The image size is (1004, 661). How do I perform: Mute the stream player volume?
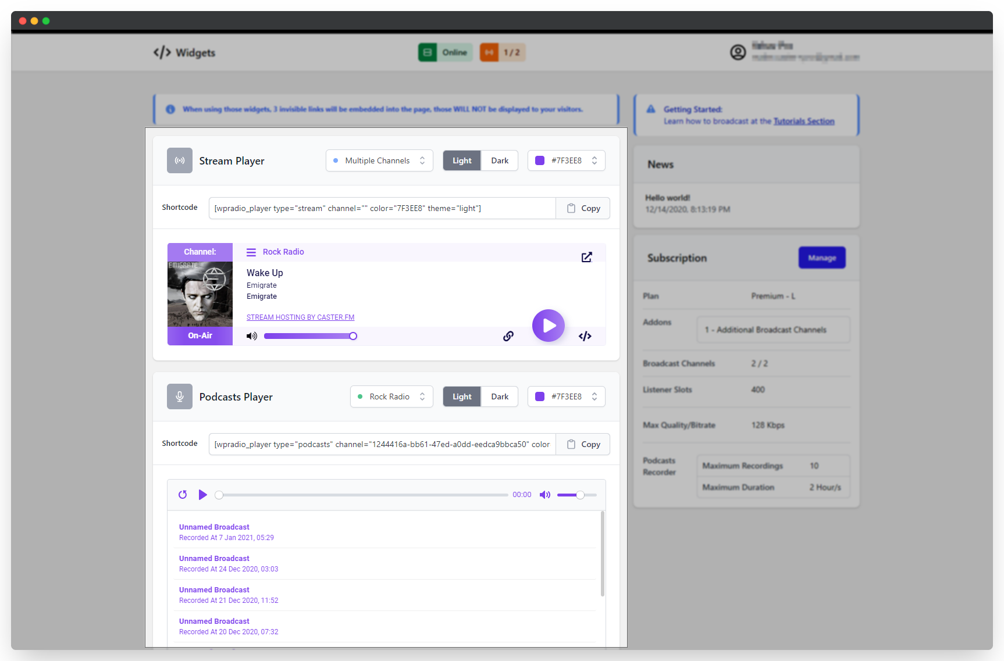[x=252, y=336]
